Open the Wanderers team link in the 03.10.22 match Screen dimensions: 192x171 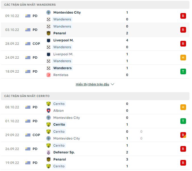pyautogui.click(x=62, y=26)
